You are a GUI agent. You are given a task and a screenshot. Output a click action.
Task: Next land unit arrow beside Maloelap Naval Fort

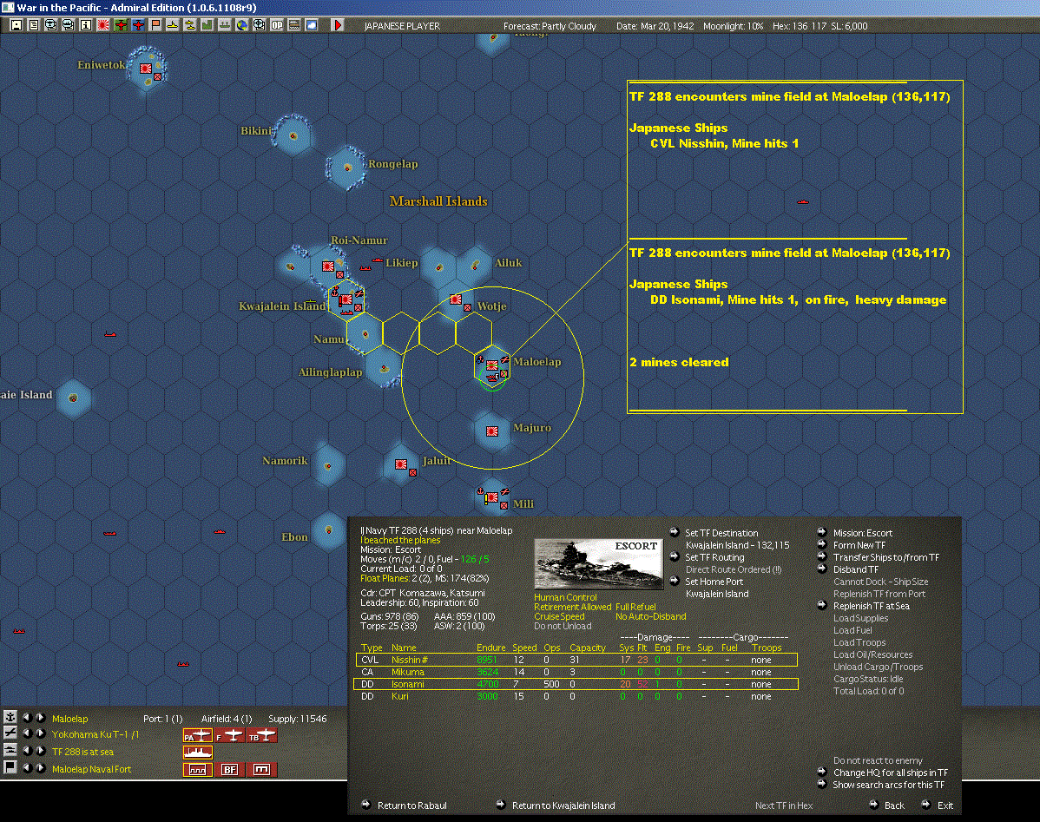(x=41, y=767)
